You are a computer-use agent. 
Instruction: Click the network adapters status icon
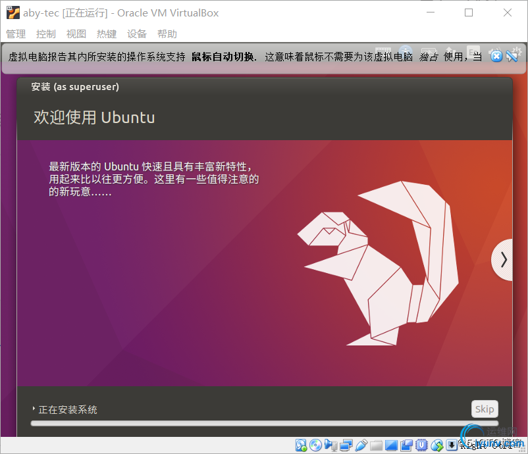point(346,445)
